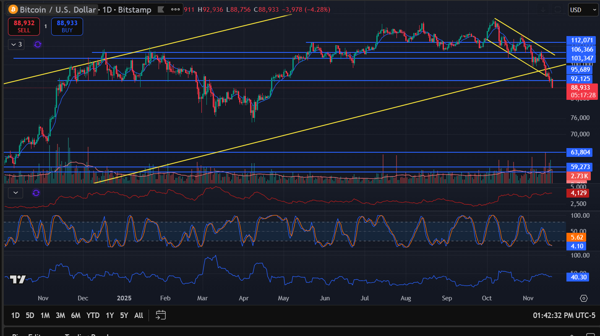Select the YTD date range
600x336 pixels.
(x=93, y=315)
